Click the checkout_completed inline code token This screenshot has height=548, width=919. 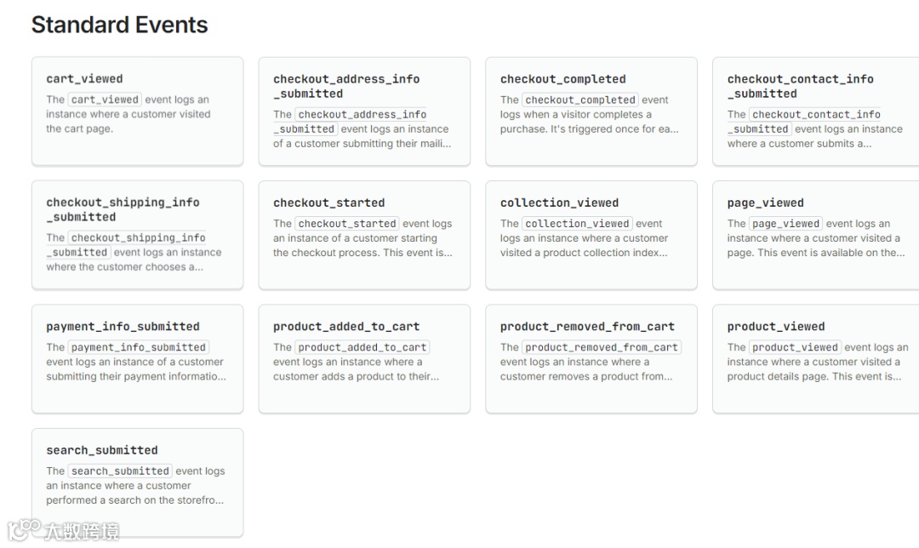click(x=580, y=100)
